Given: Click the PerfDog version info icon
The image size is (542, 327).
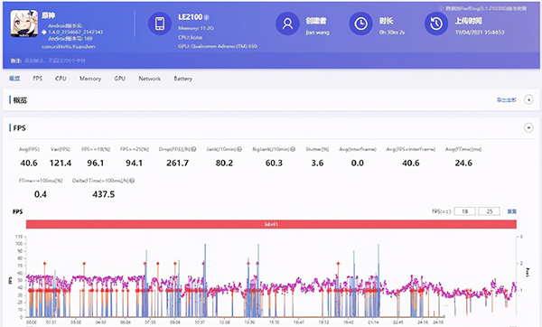Looking at the screenshot, I should 441,8.
